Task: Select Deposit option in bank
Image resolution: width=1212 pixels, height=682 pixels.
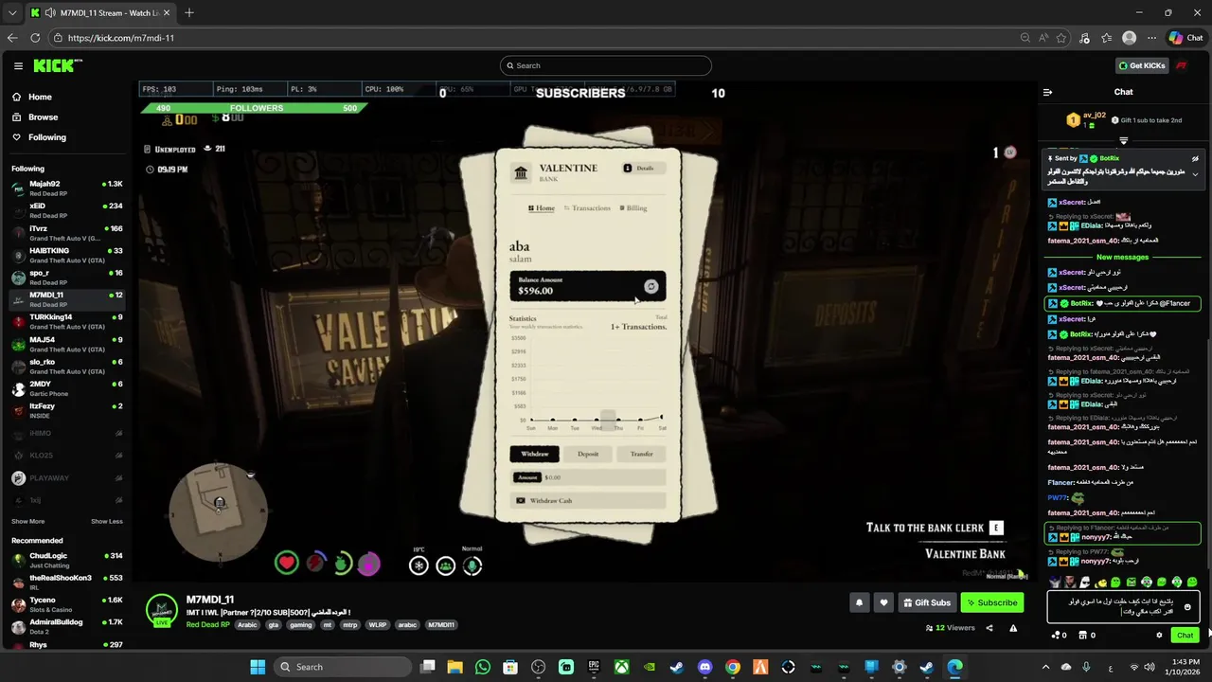Action: pyautogui.click(x=588, y=454)
